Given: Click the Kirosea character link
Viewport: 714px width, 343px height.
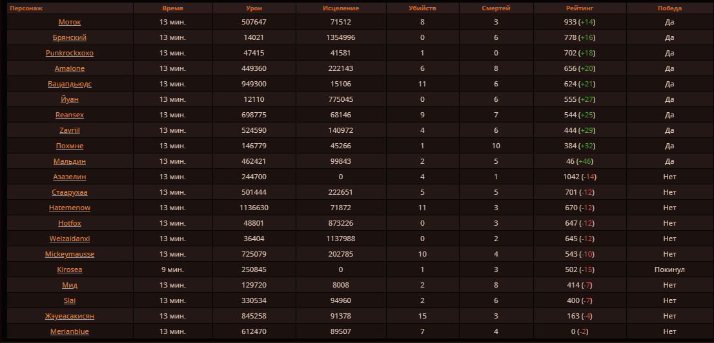Looking at the screenshot, I should pyautogui.click(x=70, y=269).
